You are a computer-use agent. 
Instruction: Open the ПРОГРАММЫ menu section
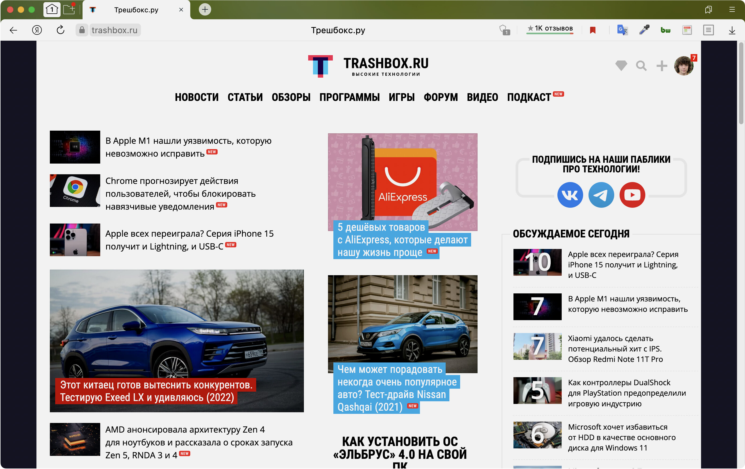pyautogui.click(x=350, y=97)
